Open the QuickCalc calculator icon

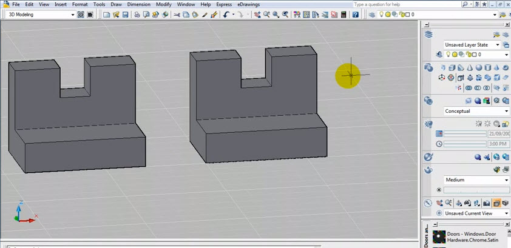tap(343, 15)
